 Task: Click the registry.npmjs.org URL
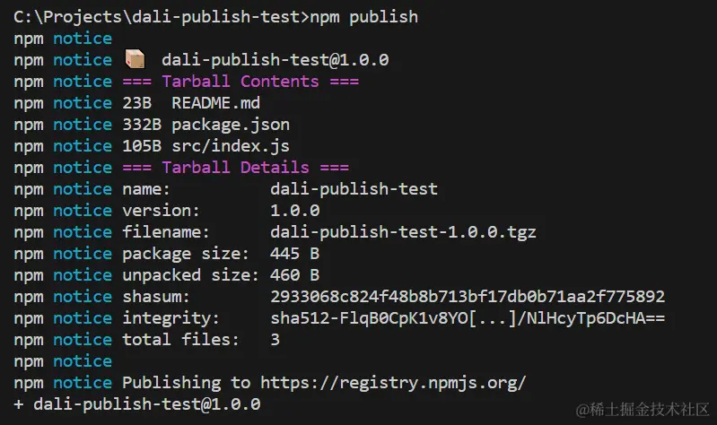[x=393, y=383]
